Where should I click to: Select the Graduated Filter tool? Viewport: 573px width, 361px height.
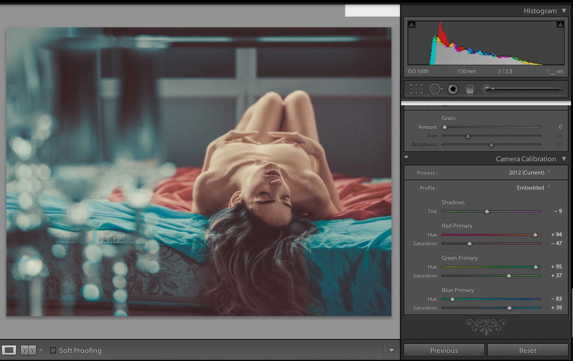click(470, 89)
